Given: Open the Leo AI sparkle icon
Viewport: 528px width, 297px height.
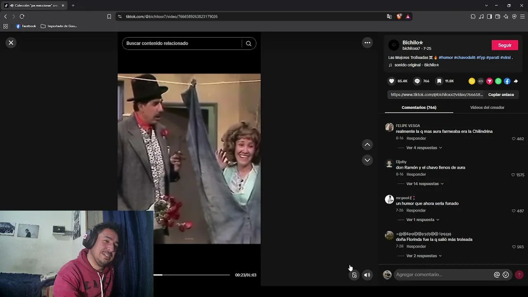Looking at the screenshot, I should (506, 16).
